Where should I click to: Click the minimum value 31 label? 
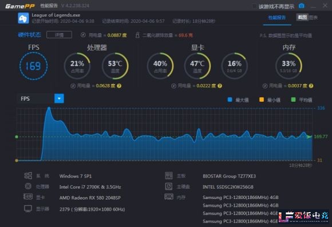coord(319,160)
